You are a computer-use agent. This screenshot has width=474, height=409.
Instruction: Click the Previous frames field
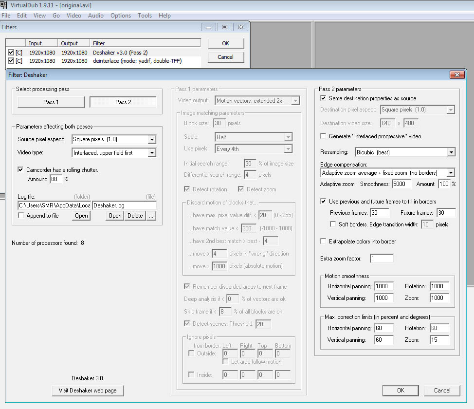click(x=380, y=213)
